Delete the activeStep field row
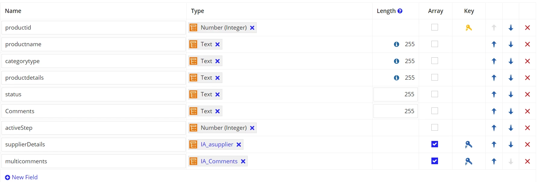The height and width of the screenshot is (182, 543). click(527, 128)
